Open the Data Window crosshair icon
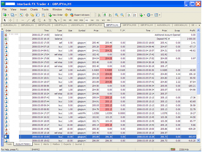 pyautogui.click(x=27, y=15)
